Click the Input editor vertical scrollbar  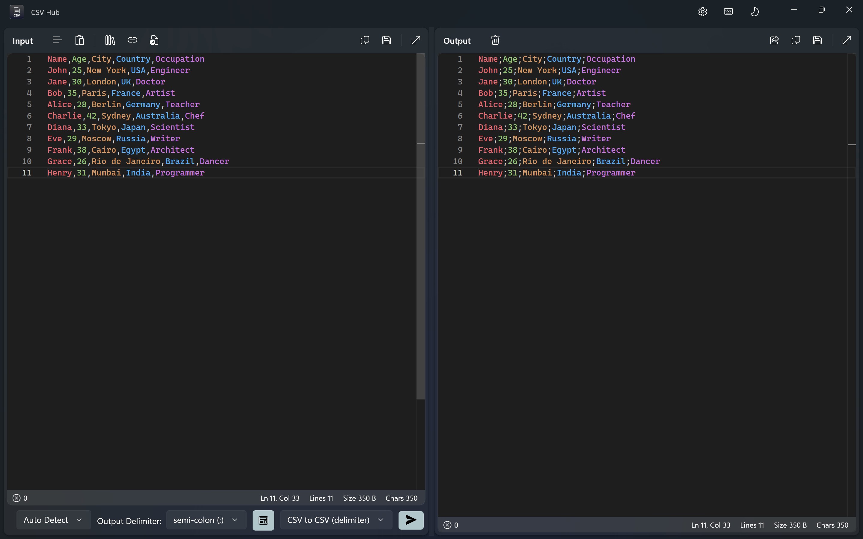[x=420, y=228]
